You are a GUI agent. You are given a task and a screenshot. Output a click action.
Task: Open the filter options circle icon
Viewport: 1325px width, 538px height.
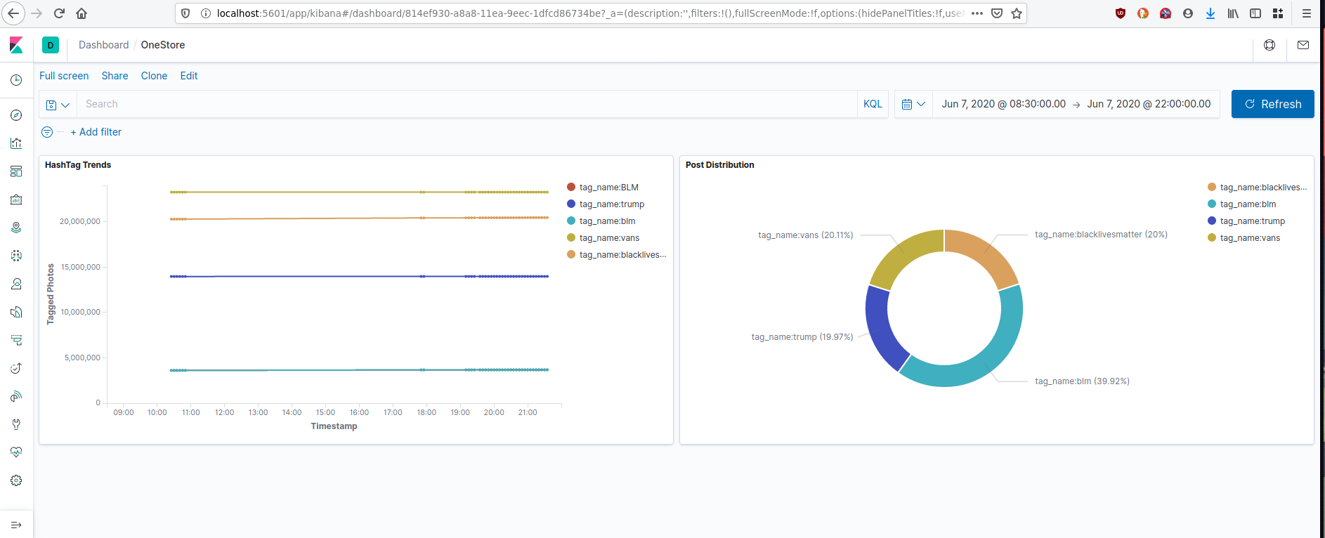point(47,132)
